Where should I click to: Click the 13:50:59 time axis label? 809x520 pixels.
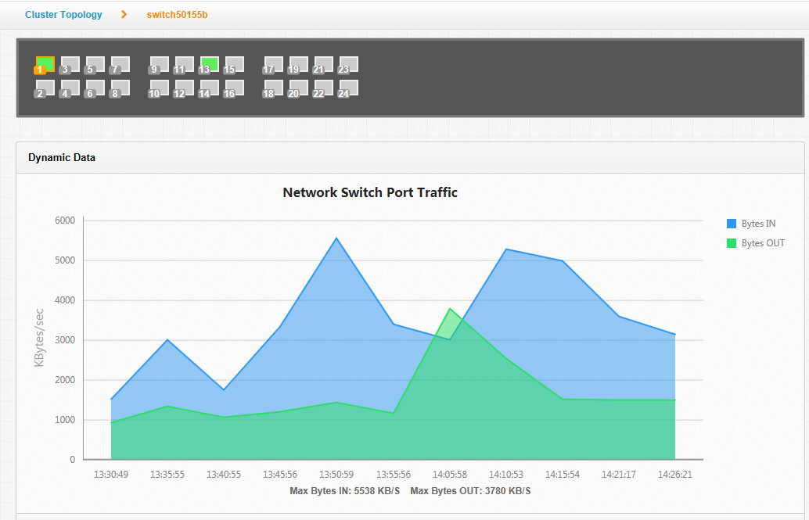336,474
